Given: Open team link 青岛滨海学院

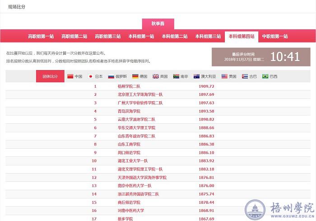Looking at the screenshot, I should pyautogui.click(x=129, y=111).
